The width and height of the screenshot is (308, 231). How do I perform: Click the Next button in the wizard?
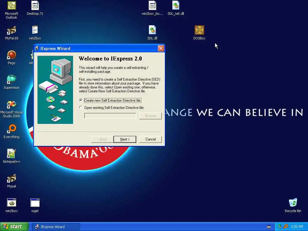[x=125, y=139]
